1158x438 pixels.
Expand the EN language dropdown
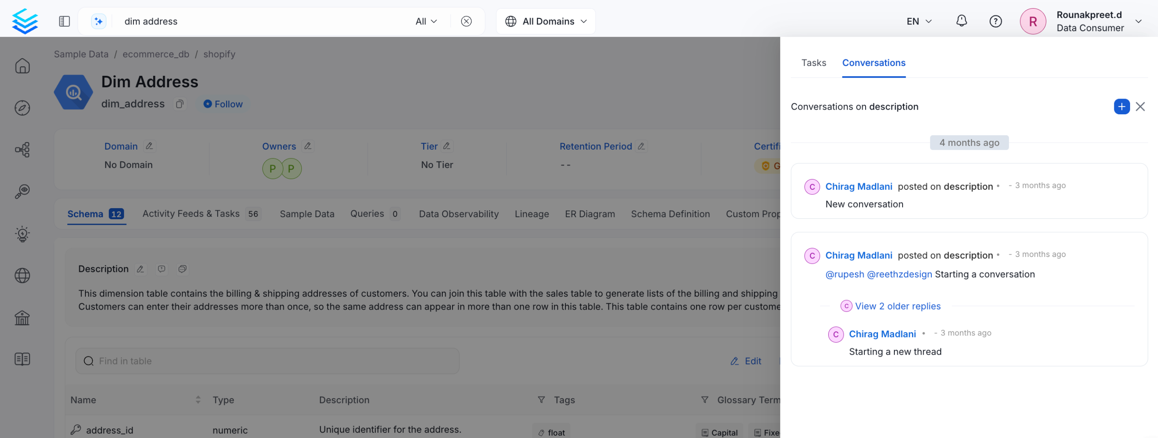pyautogui.click(x=919, y=21)
